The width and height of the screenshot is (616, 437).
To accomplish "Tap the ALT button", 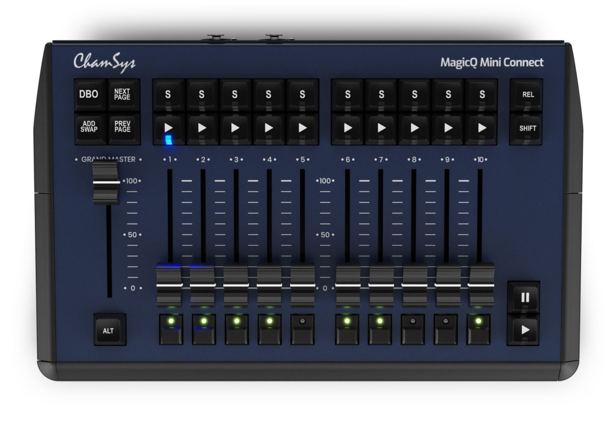I will pos(110,330).
